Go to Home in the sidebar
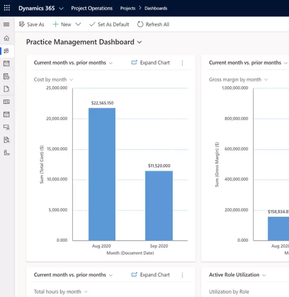This screenshot has height=297, width=289. [6, 38]
